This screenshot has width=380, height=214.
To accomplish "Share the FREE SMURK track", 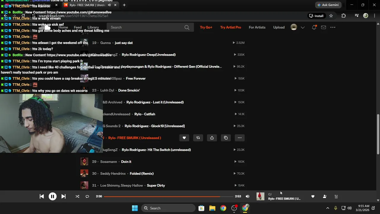I will 212,138.
